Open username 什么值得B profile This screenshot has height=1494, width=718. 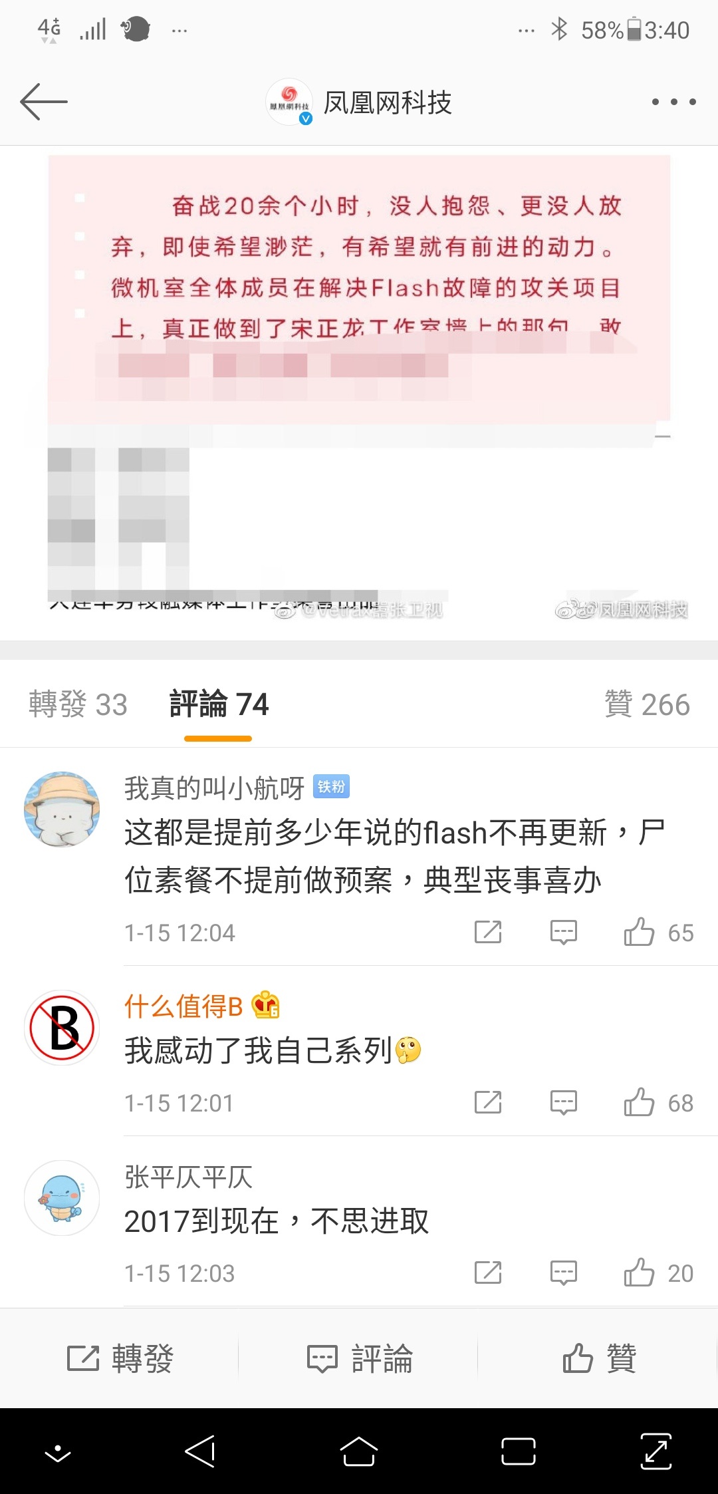click(183, 1006)
